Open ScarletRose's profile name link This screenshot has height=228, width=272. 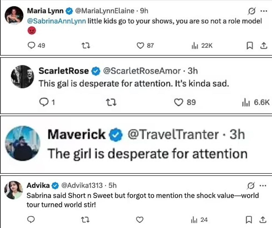[x=64, y=71]
